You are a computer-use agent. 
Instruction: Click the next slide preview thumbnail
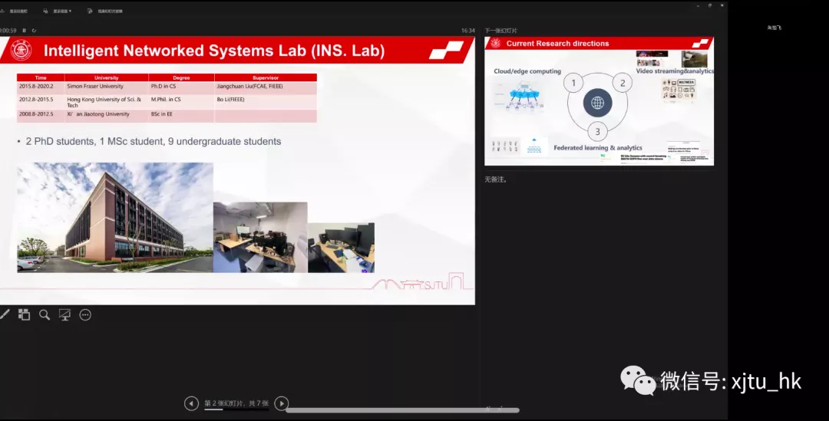[599, 100]
